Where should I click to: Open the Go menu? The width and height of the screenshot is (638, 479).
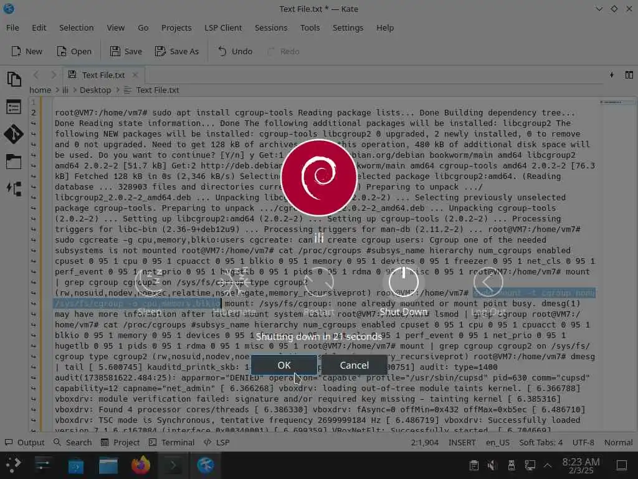click(143, 27)
